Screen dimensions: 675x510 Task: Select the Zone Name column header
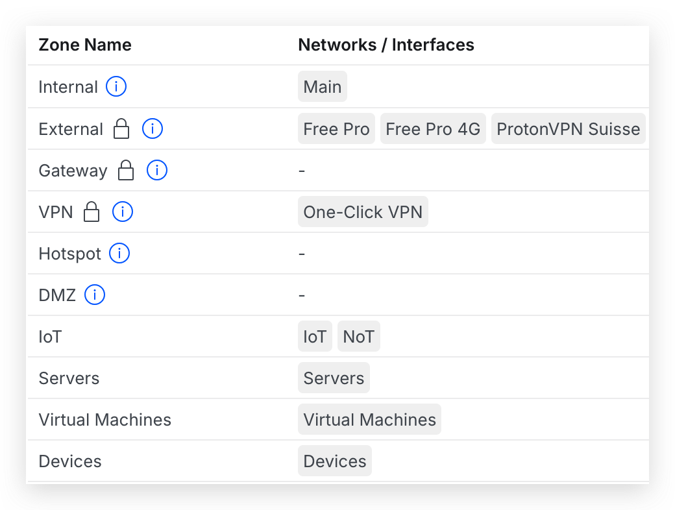click(85, 45)
